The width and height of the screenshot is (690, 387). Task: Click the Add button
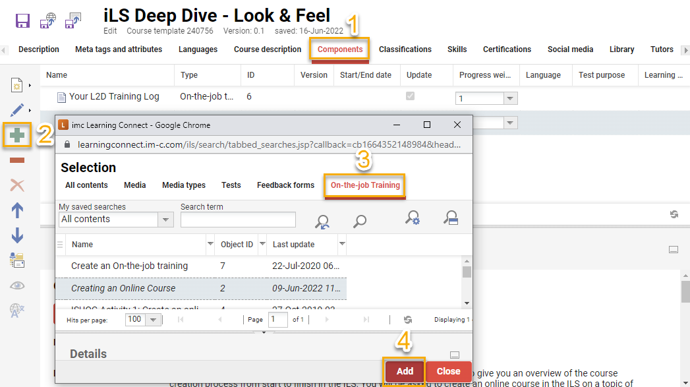point(405,371)
